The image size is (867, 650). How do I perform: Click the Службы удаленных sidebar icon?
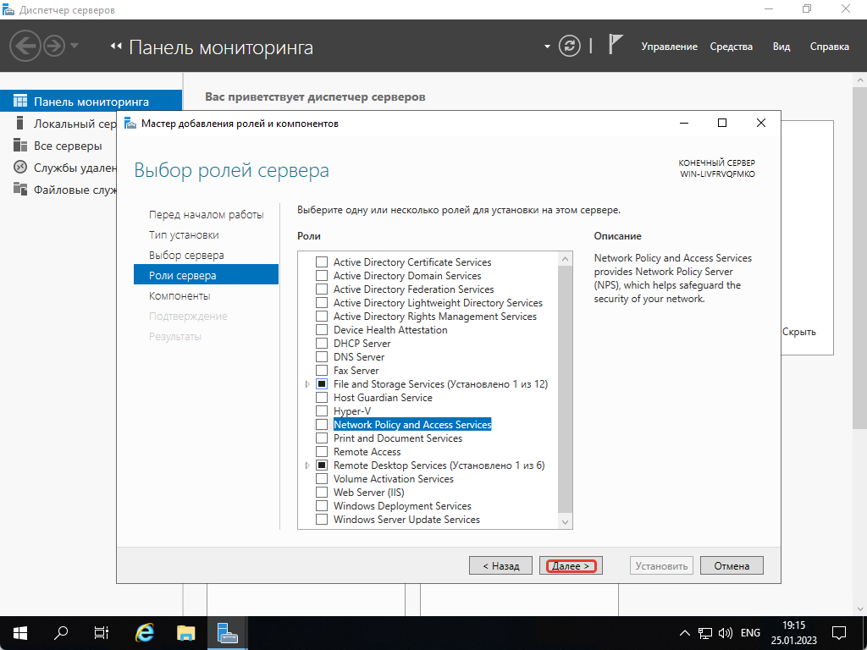pyautogui.click(x=20, y=167)
